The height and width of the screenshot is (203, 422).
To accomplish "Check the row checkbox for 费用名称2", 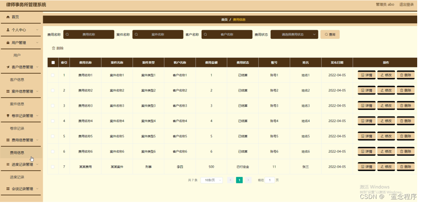I will (x=53, y=91).
